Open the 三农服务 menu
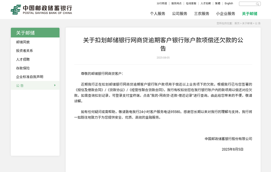The width and height of the screenshot is (271, 172). pyautogui.click(x=202, y=14)
